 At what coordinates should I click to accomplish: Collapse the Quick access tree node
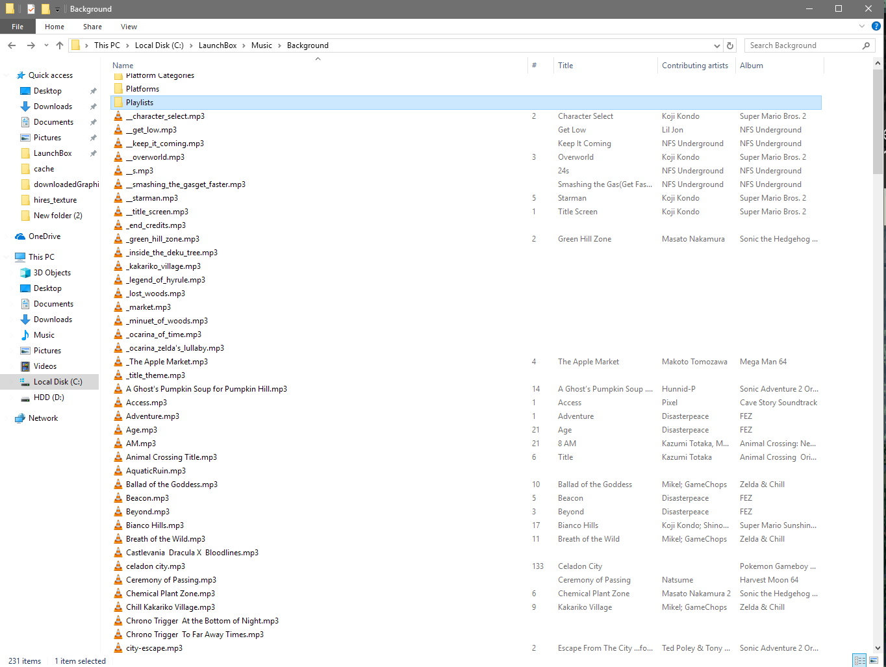pyautogui.click(x=6, y=75)
